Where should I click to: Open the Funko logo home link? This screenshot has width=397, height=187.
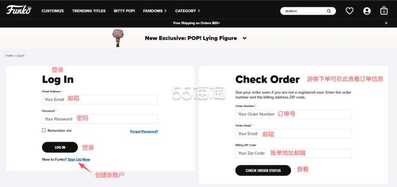(x=19, y=10)
